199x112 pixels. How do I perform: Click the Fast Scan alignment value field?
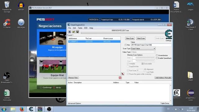pos(140,71)
